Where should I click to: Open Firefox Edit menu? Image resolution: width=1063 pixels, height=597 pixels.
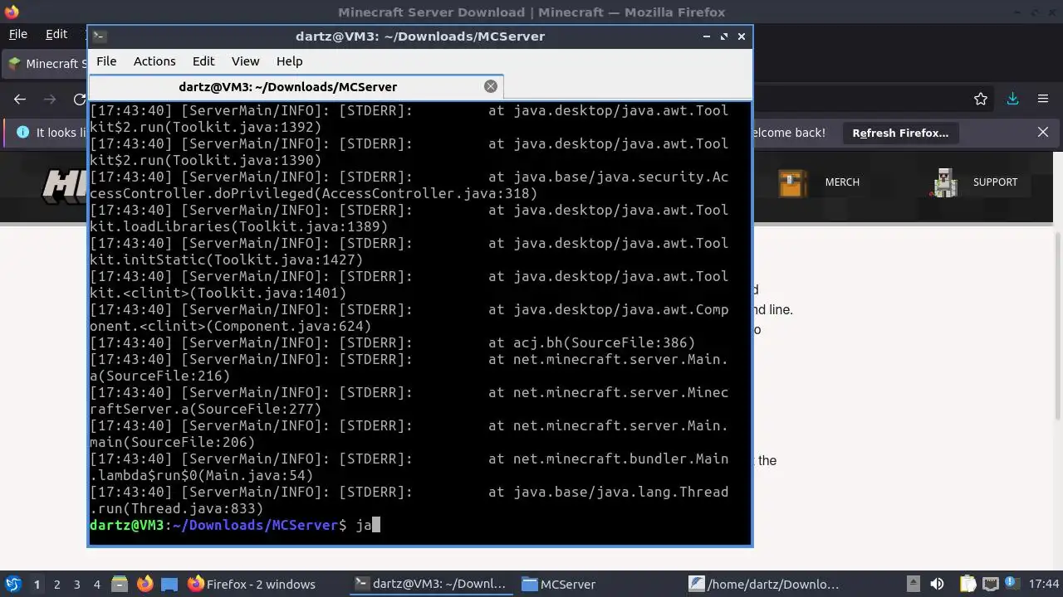tap(56, 34)
